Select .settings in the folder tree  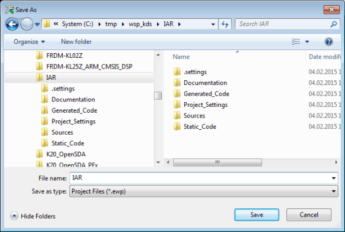[x=63, y=89]
